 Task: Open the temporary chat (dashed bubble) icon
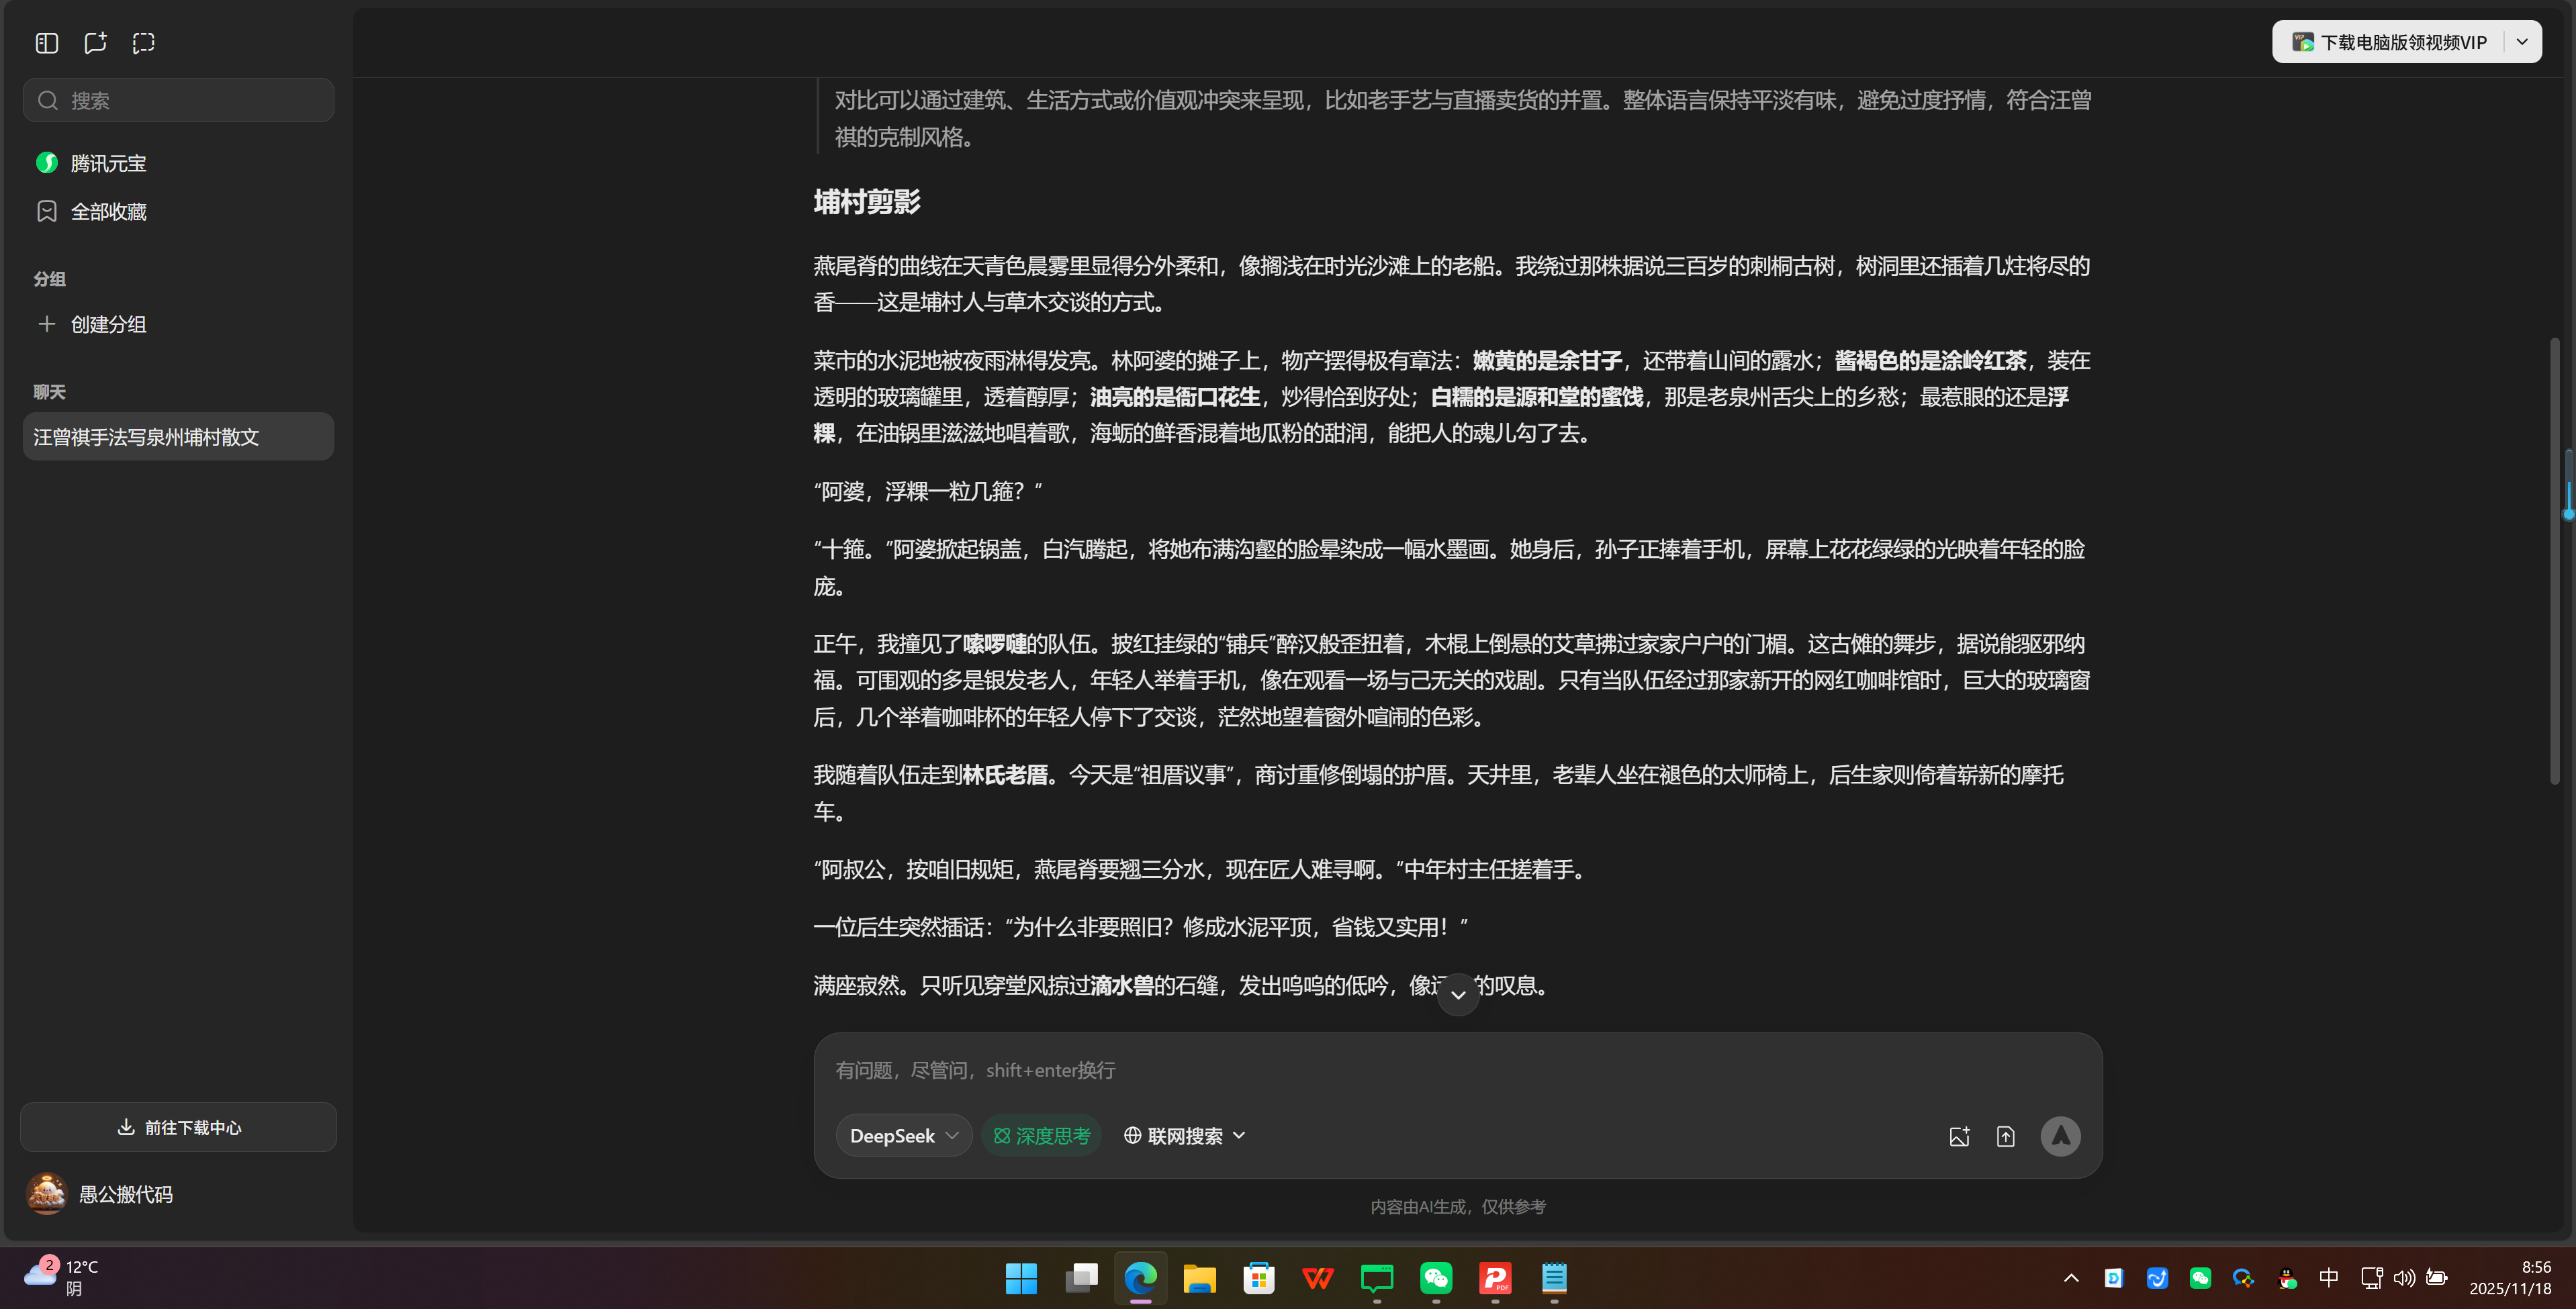pyautogui.click(x=143, y=43)
